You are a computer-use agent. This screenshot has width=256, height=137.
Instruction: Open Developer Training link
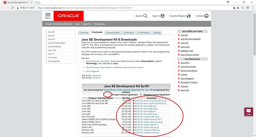pos(189,82)
